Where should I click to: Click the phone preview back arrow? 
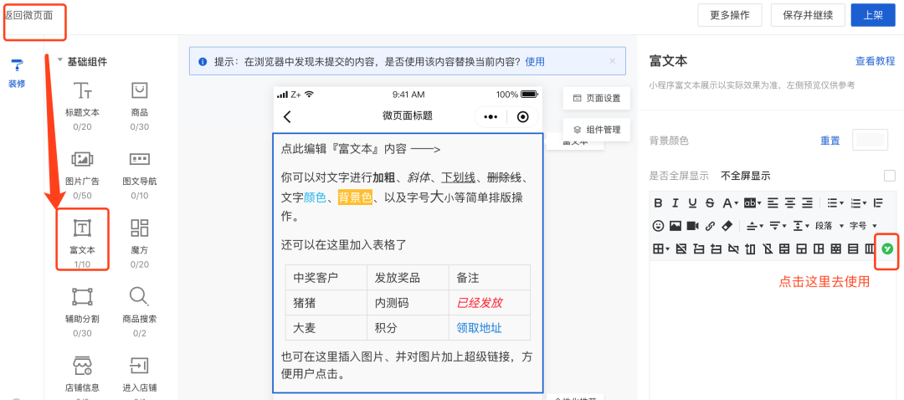[x=287, y=117]
